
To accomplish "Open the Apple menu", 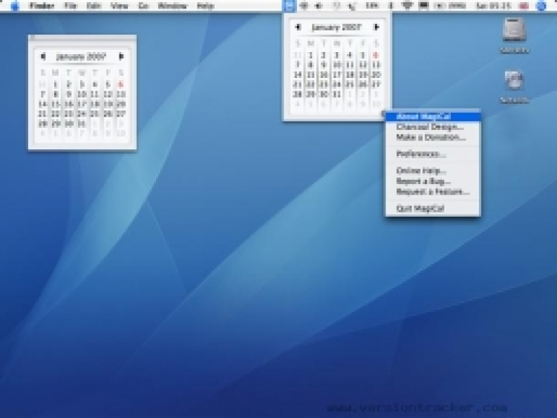I will click(15, 6).
